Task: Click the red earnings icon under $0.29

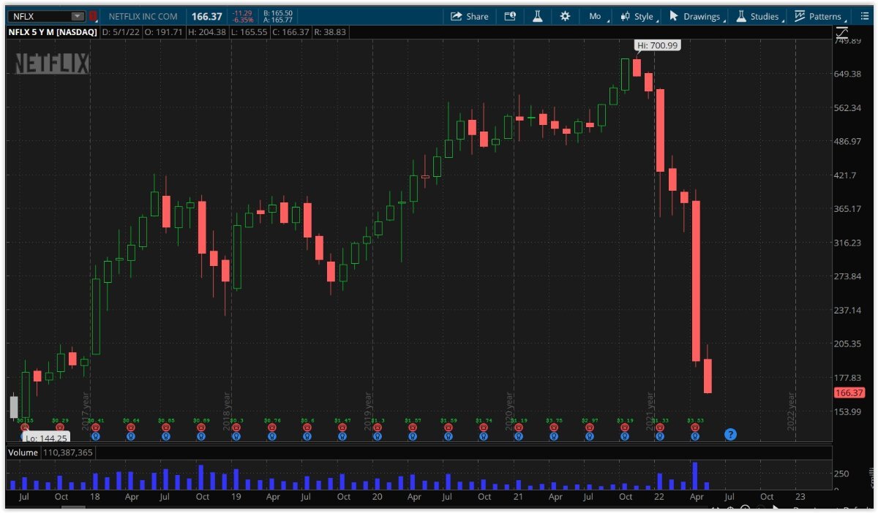Action: pos(60,427)
